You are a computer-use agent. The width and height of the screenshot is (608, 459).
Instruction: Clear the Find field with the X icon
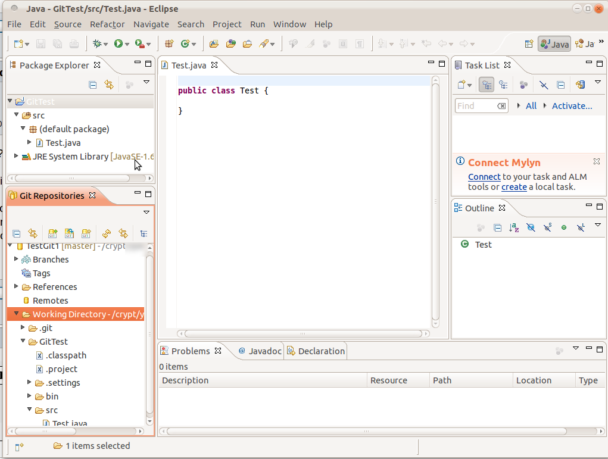501,106
